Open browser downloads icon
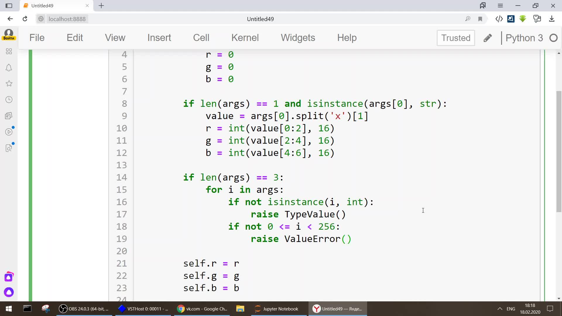Image resolution: width=562 pixels, height=316 pixels. (552, 19)
